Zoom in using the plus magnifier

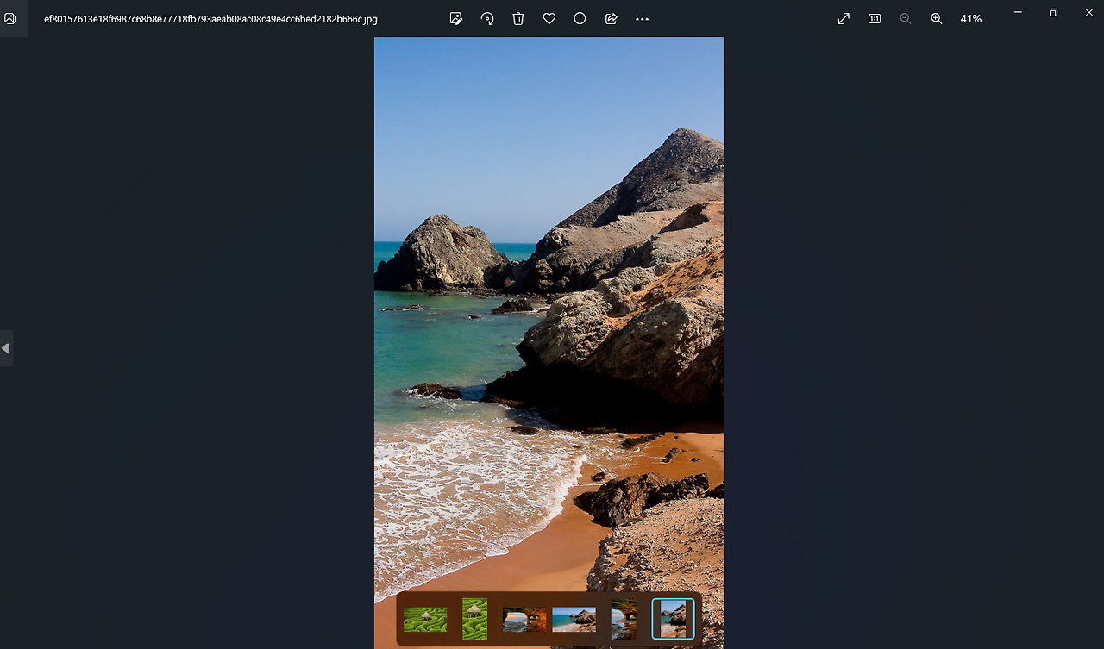tap(937, 18)
